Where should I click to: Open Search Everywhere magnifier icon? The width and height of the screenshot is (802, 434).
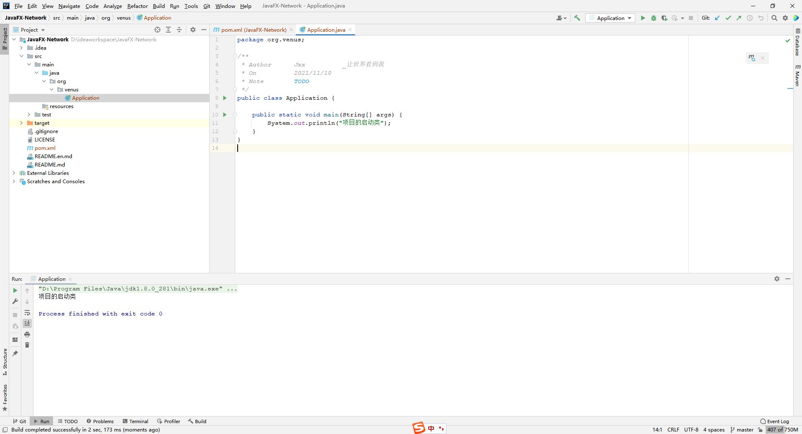click(774, 18)
